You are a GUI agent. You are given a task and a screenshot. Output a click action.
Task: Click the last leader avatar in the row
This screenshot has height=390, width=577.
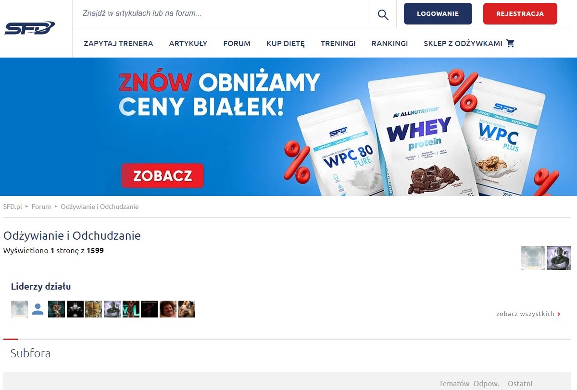coord(187,309)
